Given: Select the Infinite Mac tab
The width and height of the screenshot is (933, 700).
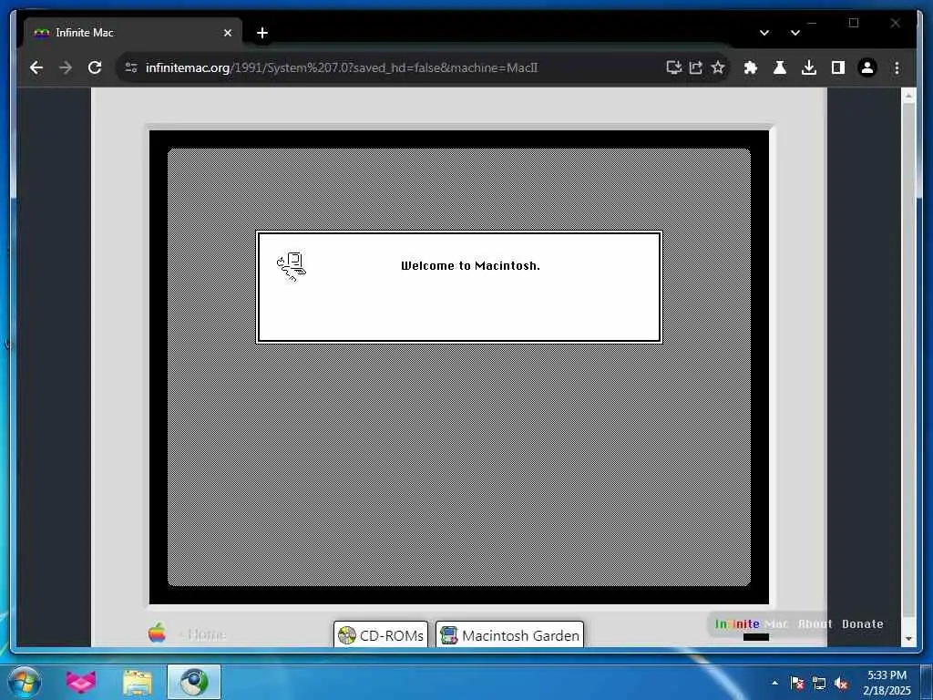Looking at the screenshot, I should tap(133, 33).
